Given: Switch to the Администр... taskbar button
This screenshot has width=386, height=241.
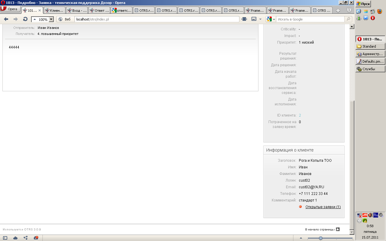Looking at the screenshot, I should pos(370,54).
